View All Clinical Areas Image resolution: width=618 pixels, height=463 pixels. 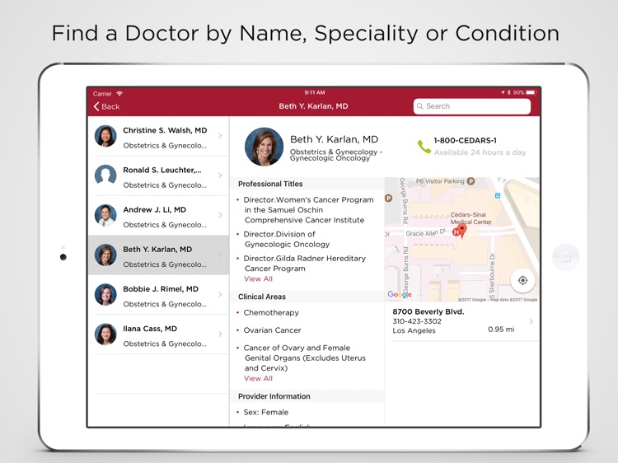click(258, 378)
